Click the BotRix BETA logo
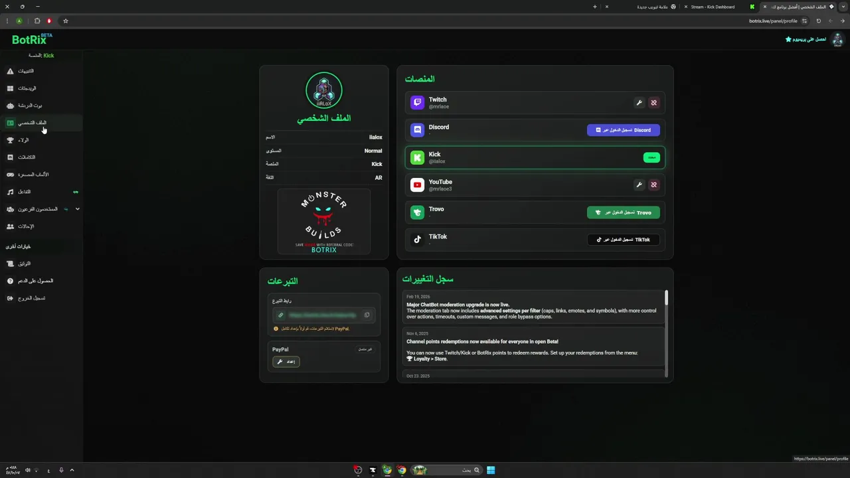 [x=32, y=39]
